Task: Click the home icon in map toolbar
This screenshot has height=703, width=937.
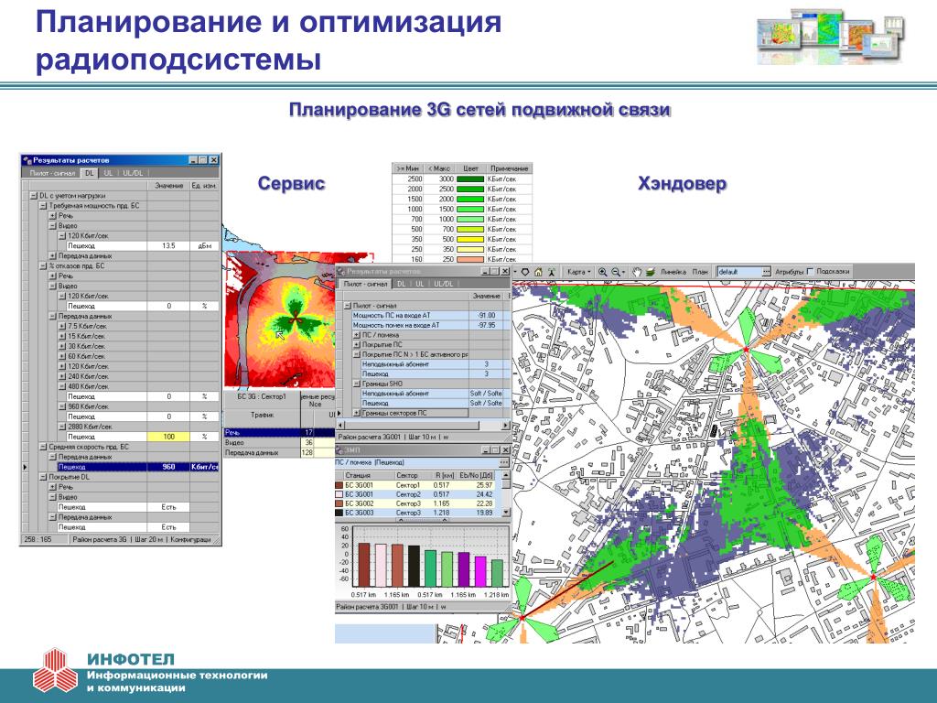Action: pos(538,272)
